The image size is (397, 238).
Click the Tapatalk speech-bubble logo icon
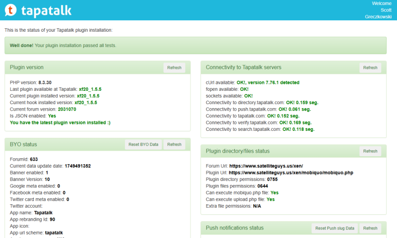click(10, 10)
